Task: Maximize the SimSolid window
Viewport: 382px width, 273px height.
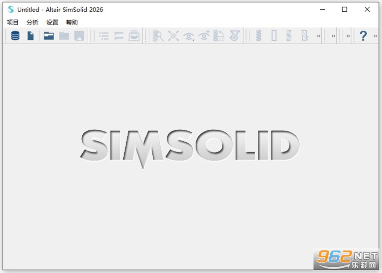Action: point(345,9)
